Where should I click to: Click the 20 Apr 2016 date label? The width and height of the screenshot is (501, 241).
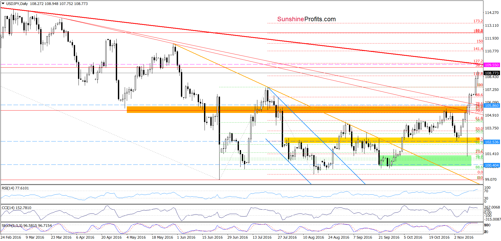(111, 237)
